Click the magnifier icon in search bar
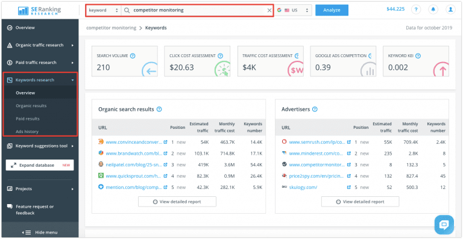Image resolution: width=463 pixels, height=239 pixels. (x=127, y=10)
